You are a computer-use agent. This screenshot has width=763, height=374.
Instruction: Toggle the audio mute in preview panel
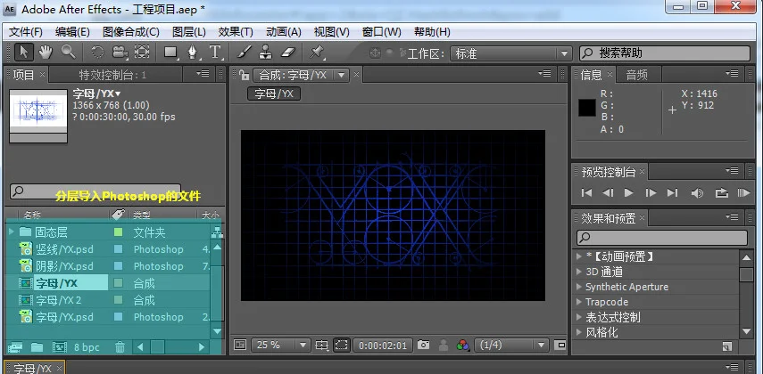click(x=697, y=193)
